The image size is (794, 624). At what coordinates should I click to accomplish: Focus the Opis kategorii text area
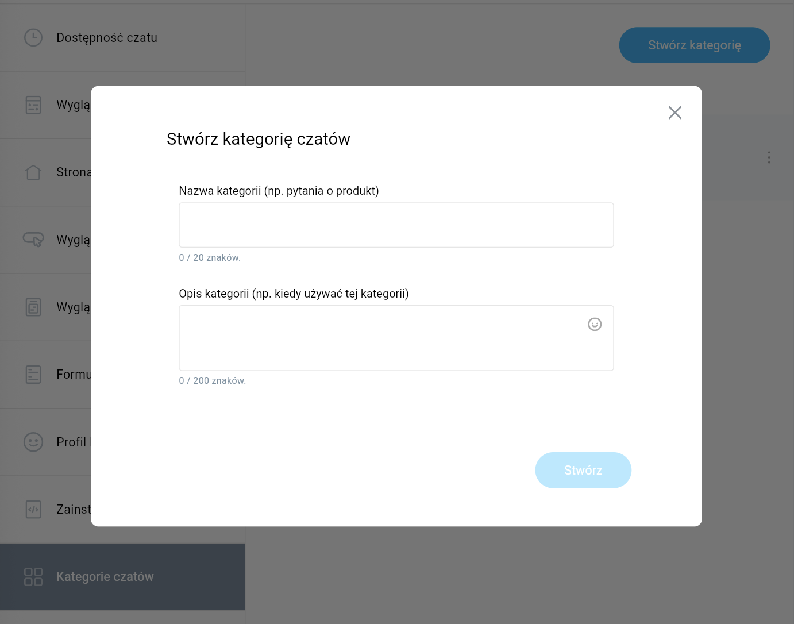[x=379, y=338]
